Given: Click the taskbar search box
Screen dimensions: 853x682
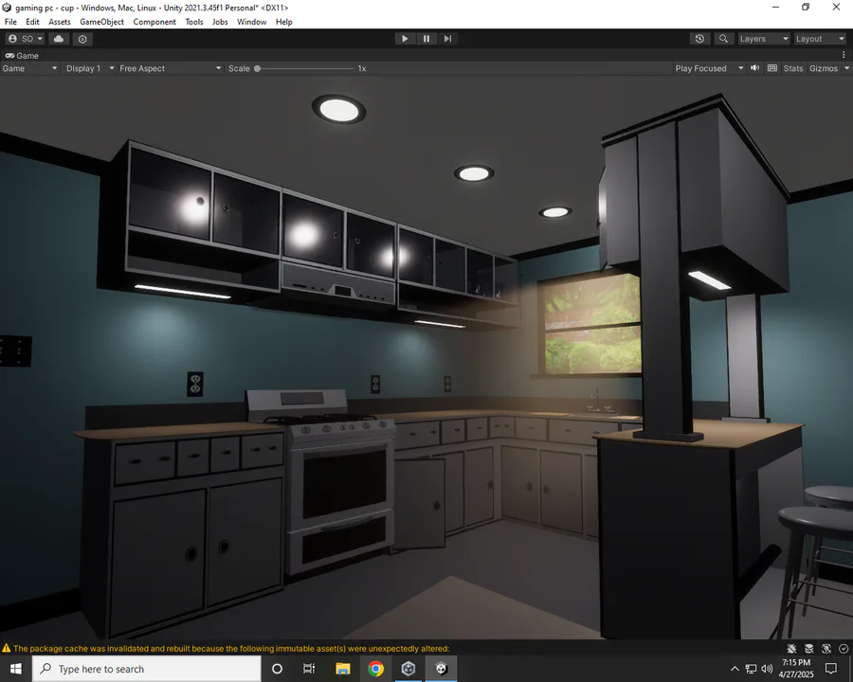Looking at the screenshot, I should pyautogui.click(x=147, y=669).
